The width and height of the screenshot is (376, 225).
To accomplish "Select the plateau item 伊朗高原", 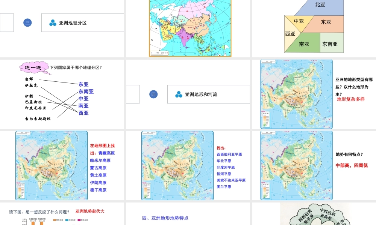I will [98, 183].
